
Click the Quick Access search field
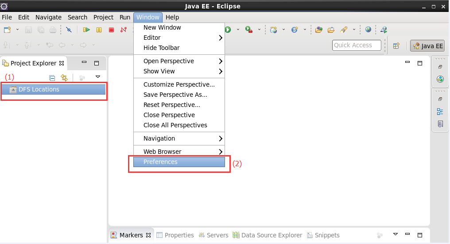click(357, 45)
